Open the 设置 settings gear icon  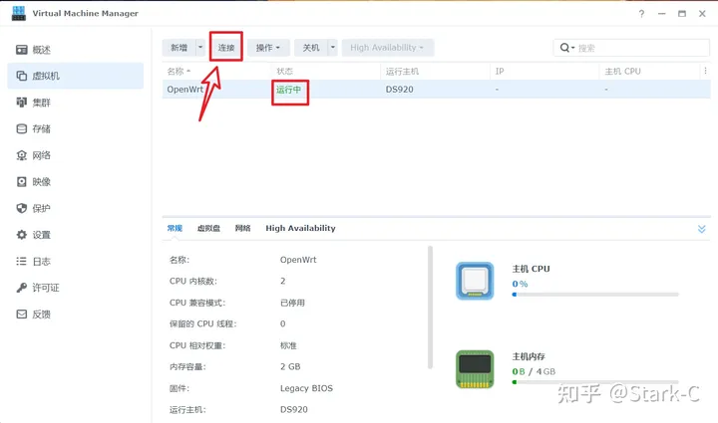(22, 235)
